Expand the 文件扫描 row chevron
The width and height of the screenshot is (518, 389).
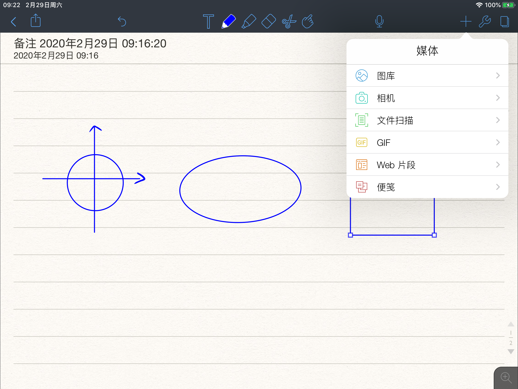coord(498,120)
